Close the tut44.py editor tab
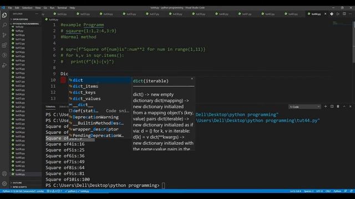This screenshot has width=355, height=199. (326, 14)
